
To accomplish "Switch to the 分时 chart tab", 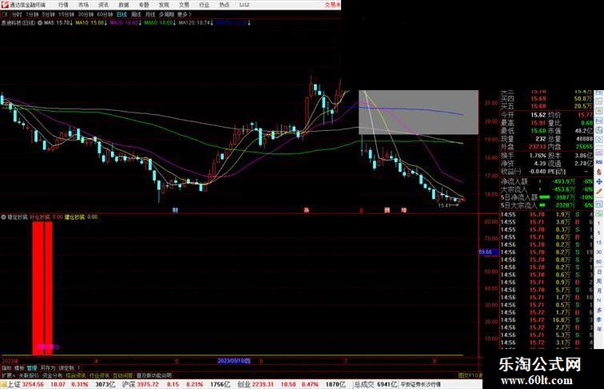I will coord(17,14).
